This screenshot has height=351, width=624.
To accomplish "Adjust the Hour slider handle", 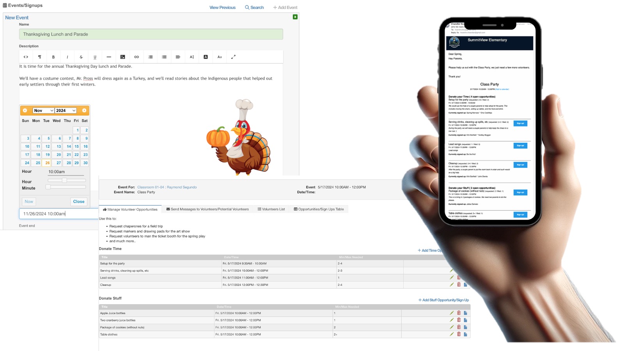I will (x=64, y=180).
